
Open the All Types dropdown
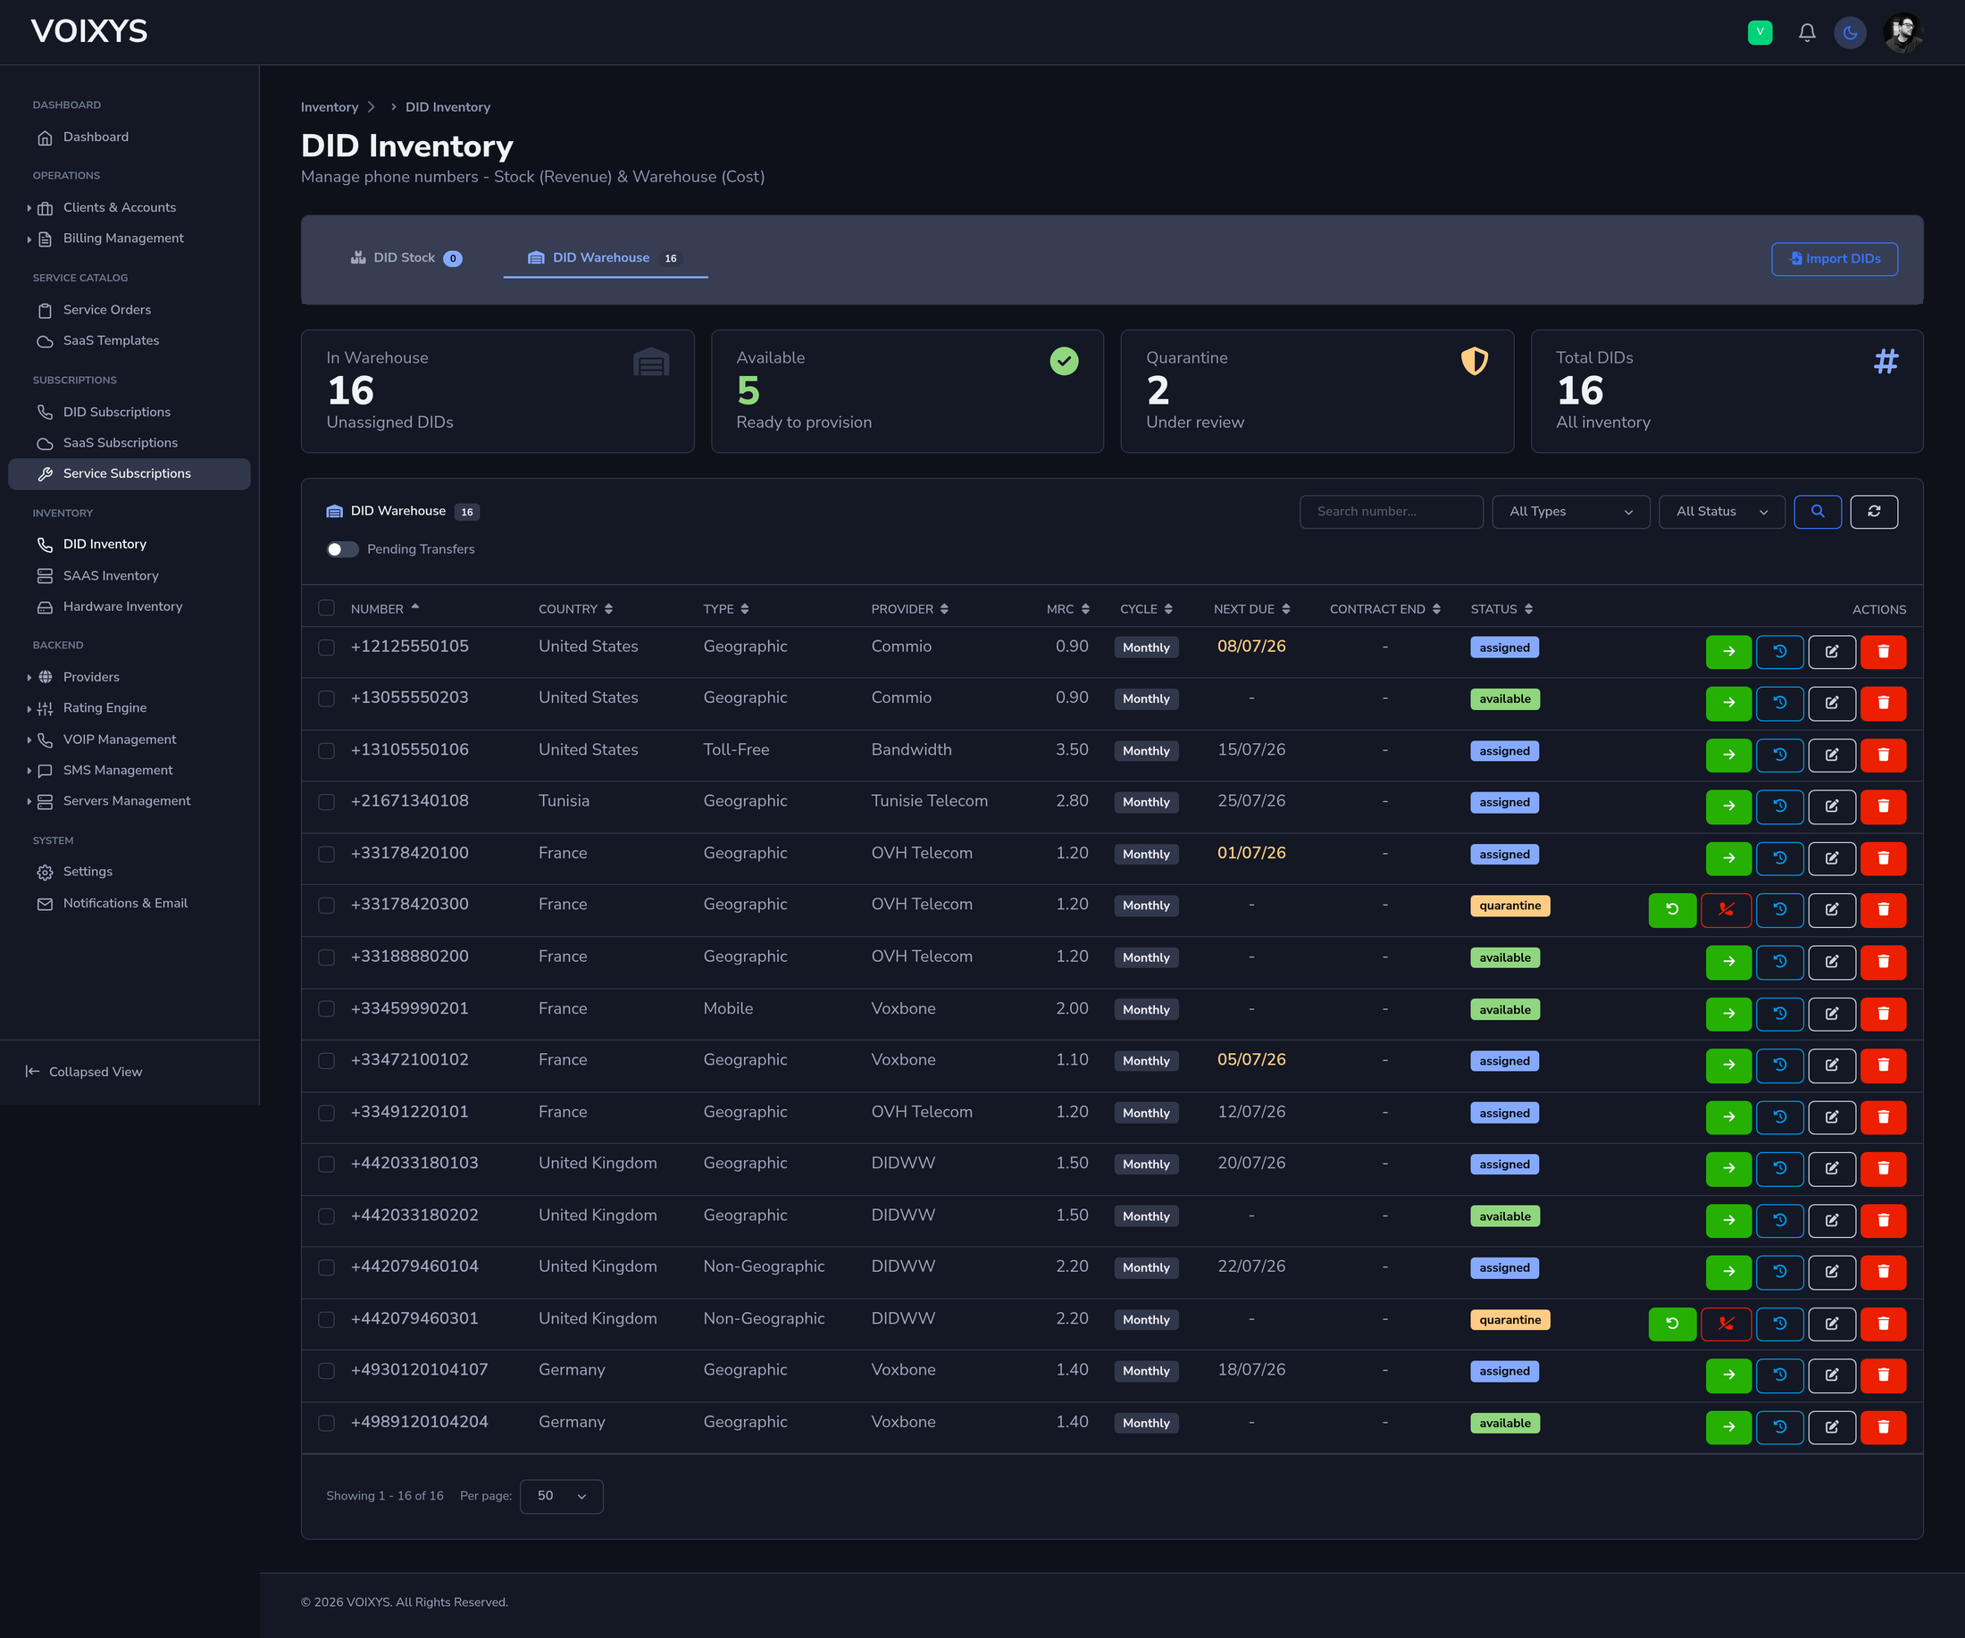coord(1570,512)
